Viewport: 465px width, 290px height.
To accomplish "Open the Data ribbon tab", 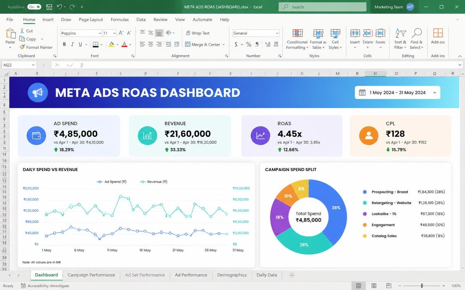I will pyautogui.click(x=141, y=20).
